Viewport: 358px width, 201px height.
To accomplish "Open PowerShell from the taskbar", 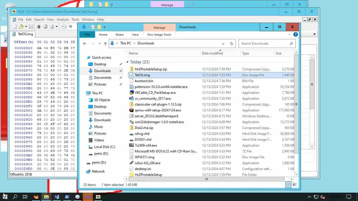I will tap(67, 197).
